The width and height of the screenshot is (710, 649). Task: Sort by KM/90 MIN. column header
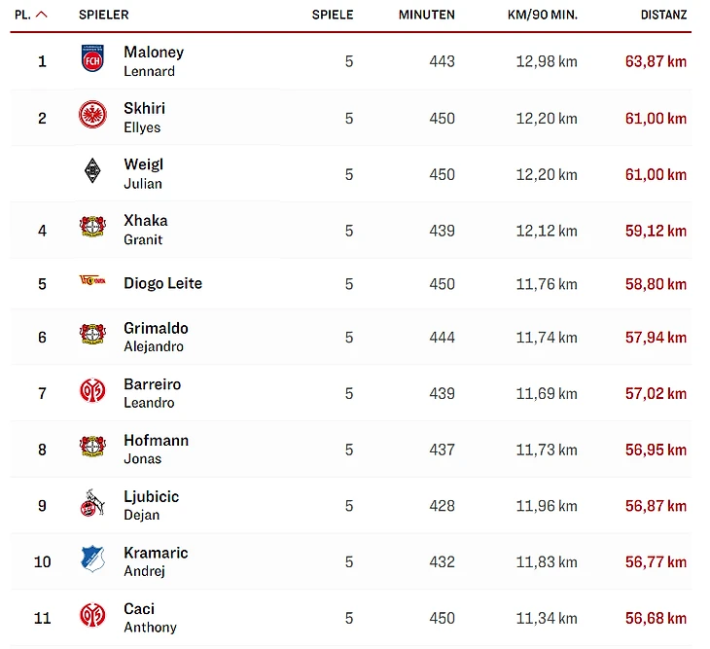click(x=543, y=16)
